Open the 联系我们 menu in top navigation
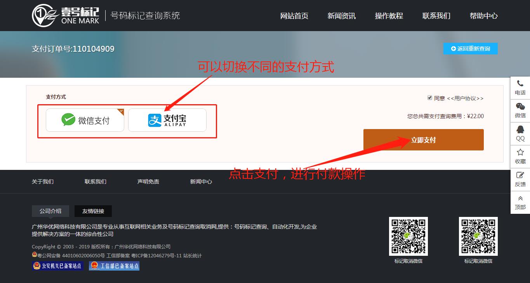Screen dimensions: 530x283 (436, 16)
